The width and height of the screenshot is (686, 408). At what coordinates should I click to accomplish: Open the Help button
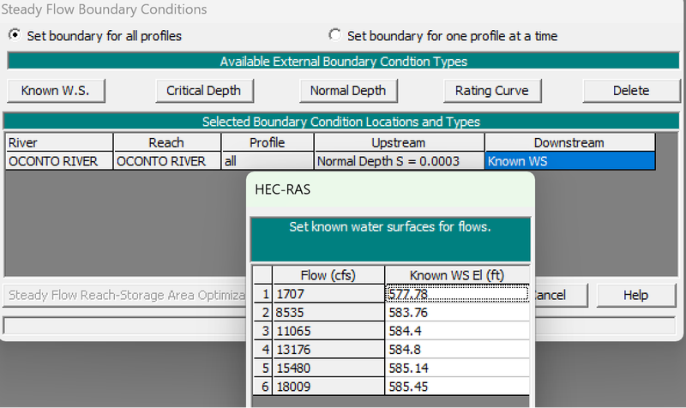(x=636, y=295)
